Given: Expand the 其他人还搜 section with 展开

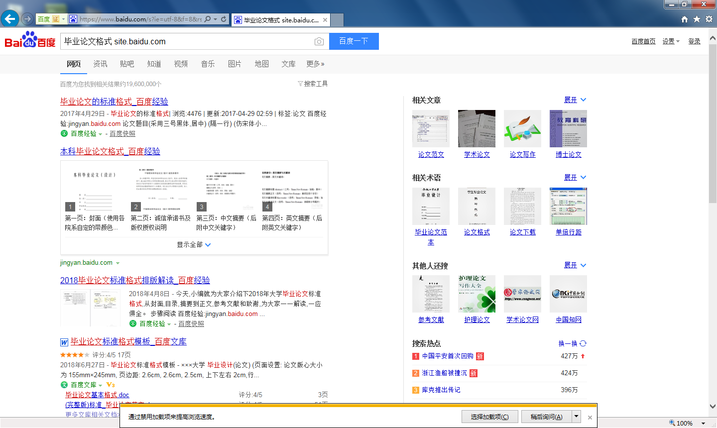Looking at the screenshot, I should point(575,265).
